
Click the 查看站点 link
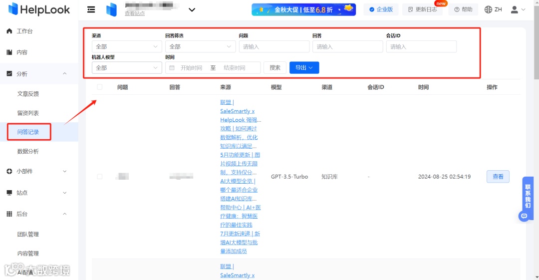tap(135, 13)
